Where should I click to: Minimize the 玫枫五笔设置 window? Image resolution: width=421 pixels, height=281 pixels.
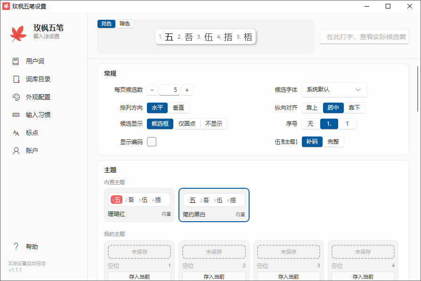(367, 6)
